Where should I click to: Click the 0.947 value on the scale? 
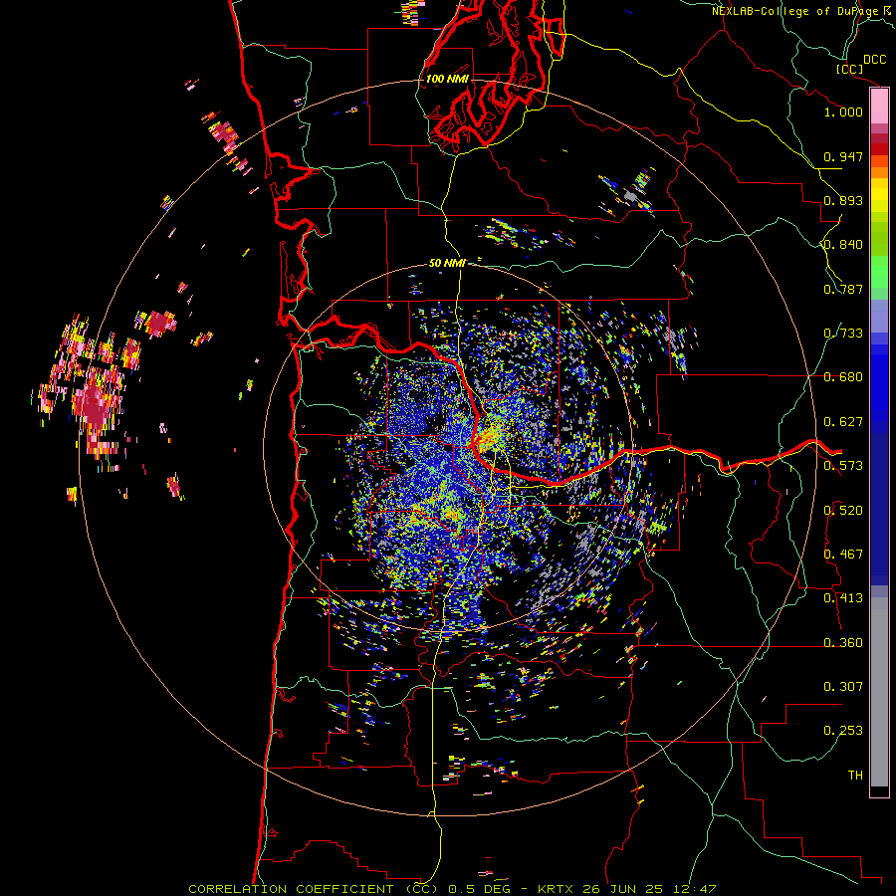tap(843, 156)
